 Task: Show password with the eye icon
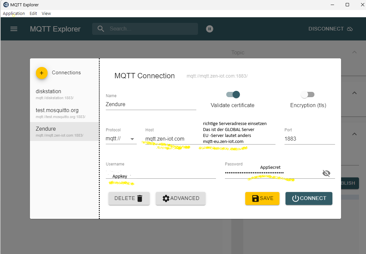pos(326,173)
